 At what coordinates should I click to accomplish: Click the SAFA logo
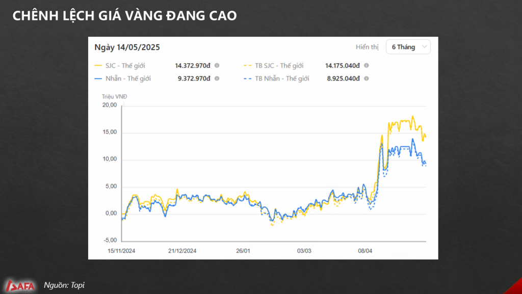(20, 286)
